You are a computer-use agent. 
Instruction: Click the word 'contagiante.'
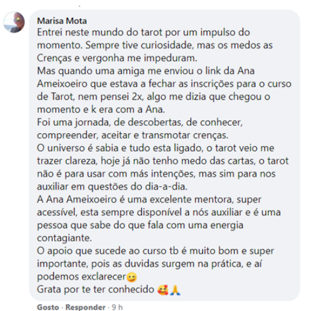[x=65, y=238]
